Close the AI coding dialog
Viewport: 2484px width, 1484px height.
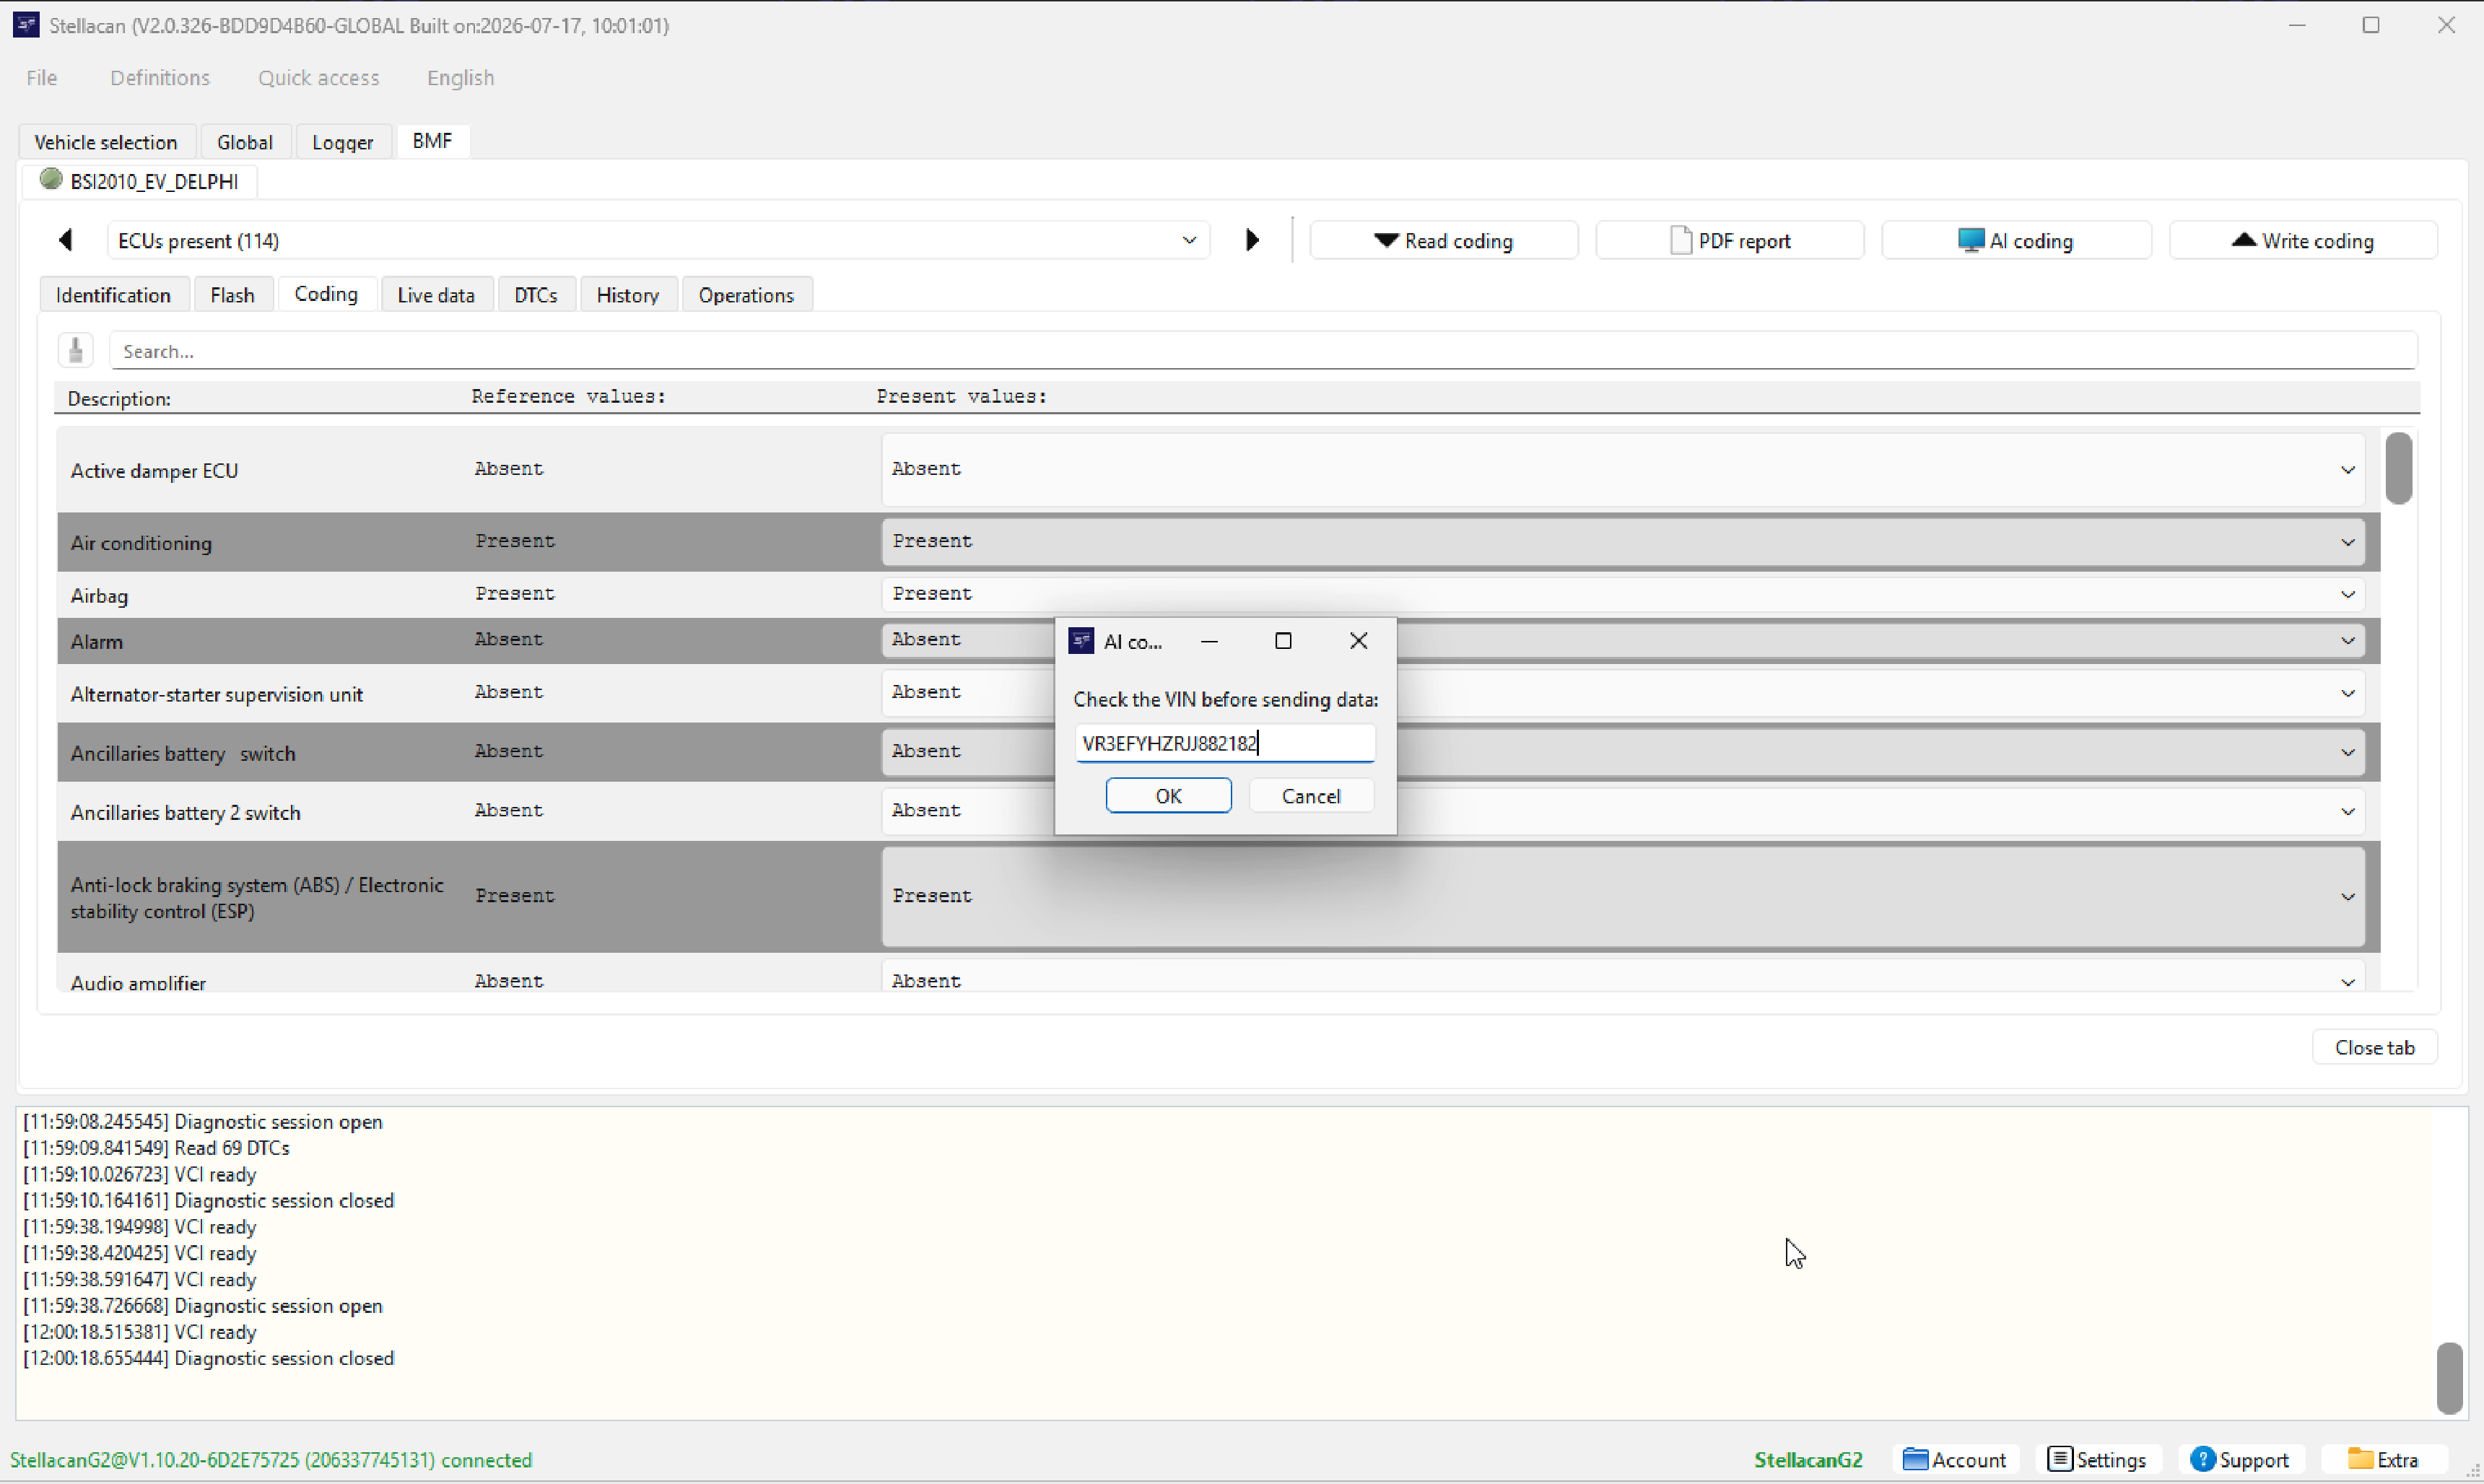tap(1358, 641)
